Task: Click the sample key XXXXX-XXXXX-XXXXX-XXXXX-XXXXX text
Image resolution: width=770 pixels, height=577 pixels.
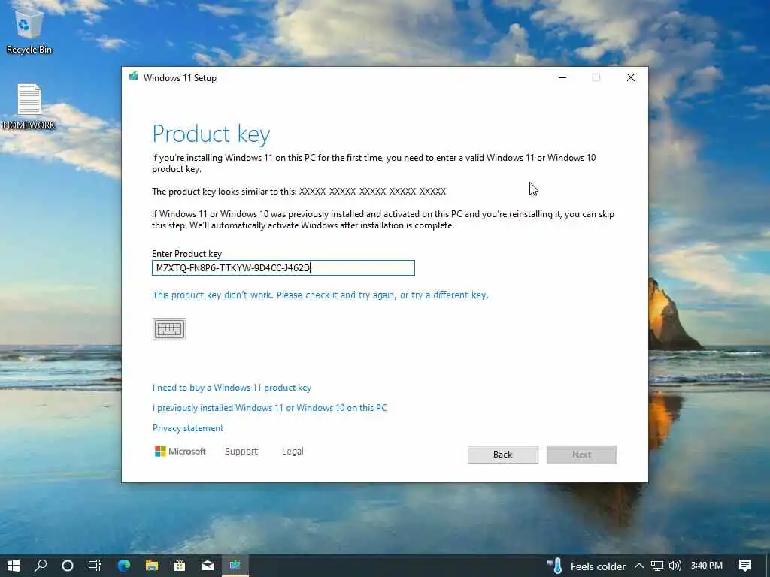Action: point(372,192)
